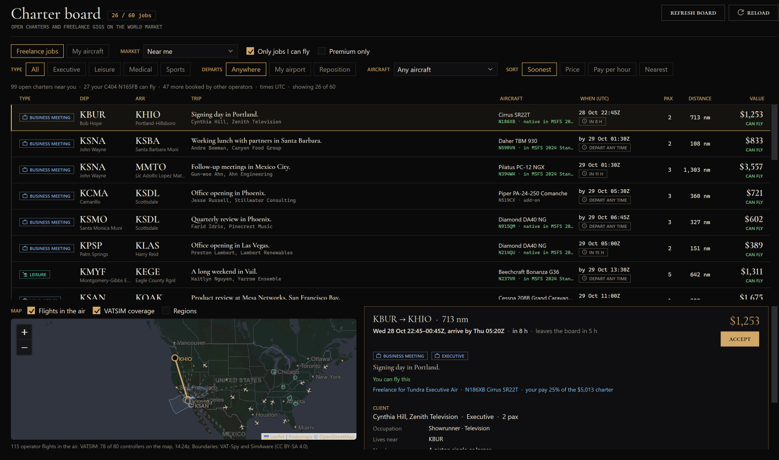Select 'Quarterly review in Phoenix' row

pos(391,222)
